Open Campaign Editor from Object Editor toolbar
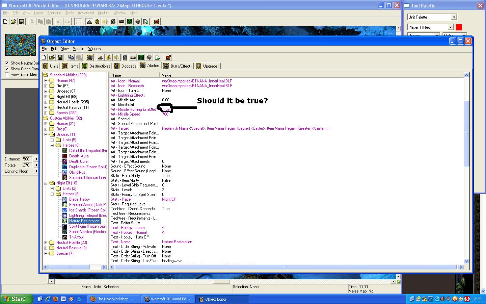The width and height of the screenshot is (486, 304). [133, 57]
